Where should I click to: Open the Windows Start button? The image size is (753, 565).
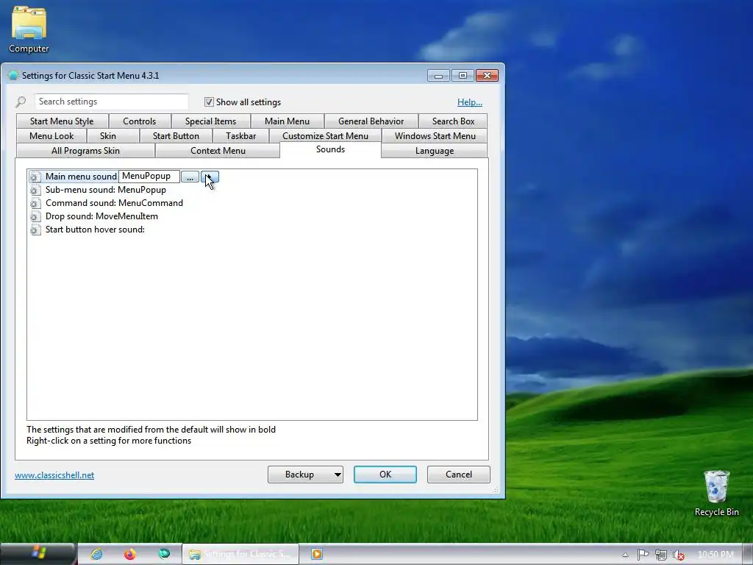tap(38, 553)
